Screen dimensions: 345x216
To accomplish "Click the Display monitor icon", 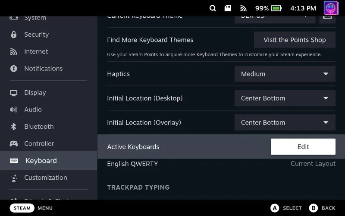I will pos(14,93).
